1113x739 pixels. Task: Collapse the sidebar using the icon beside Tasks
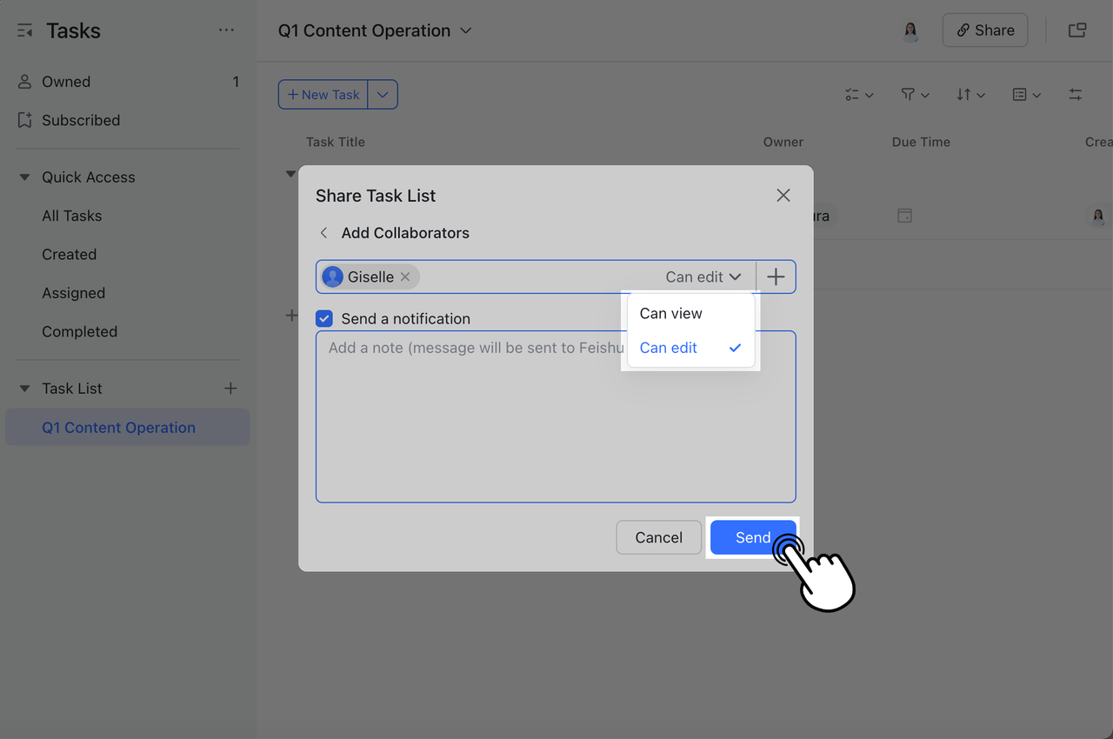[x=23, y=30]
